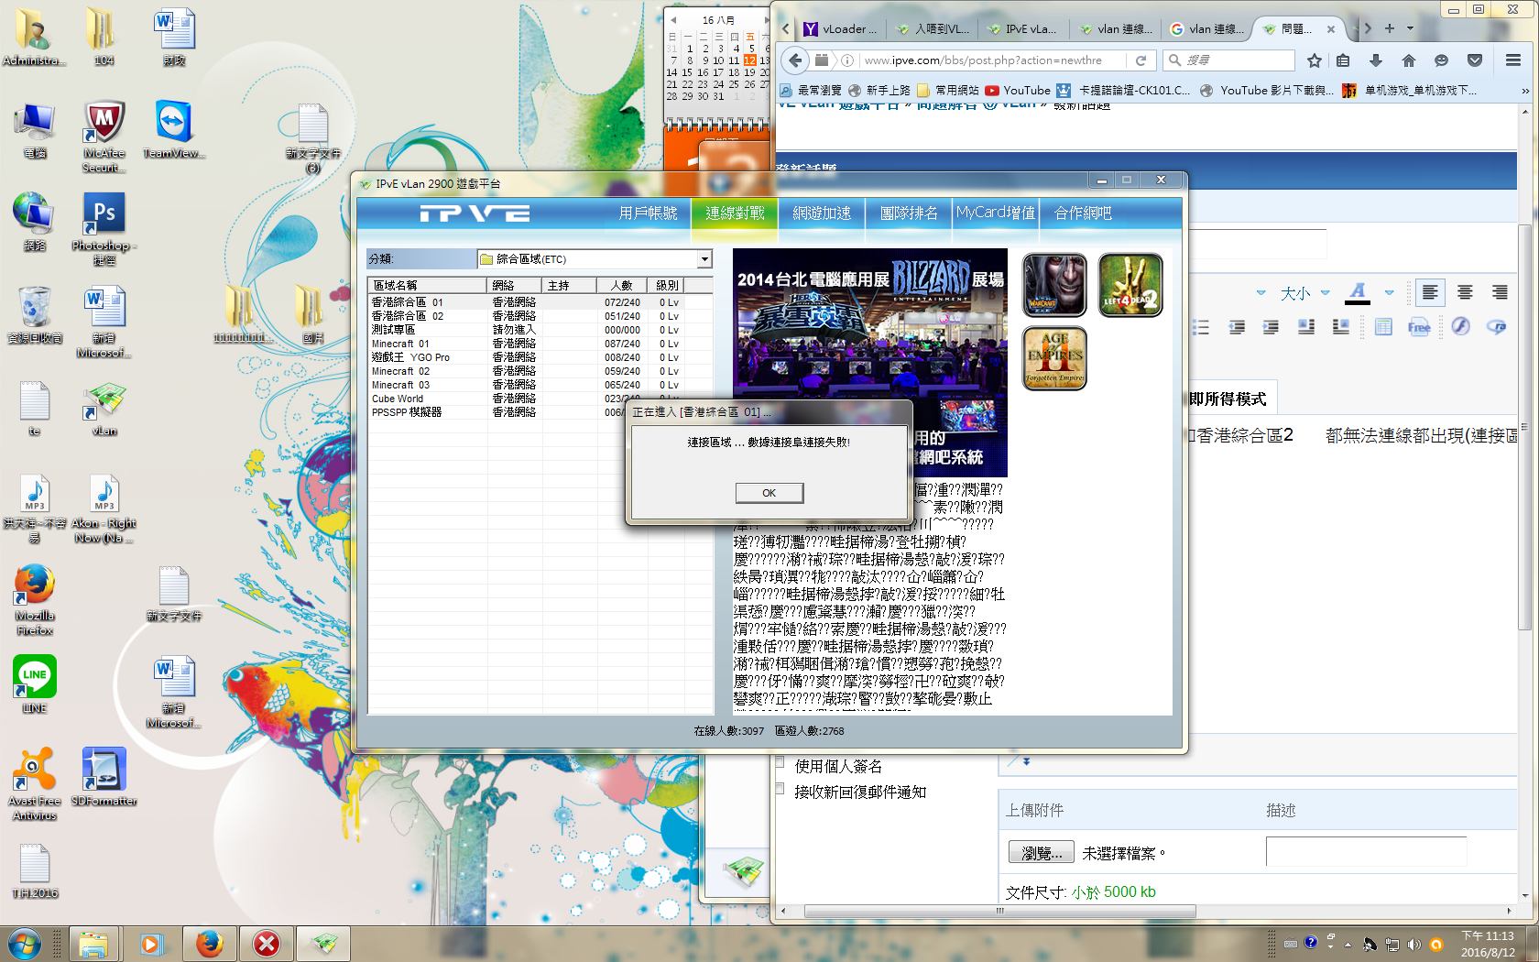The image size is (1539, 962).
Task: Check 接收新回復郵件通知 option
Action: point(780,789)
